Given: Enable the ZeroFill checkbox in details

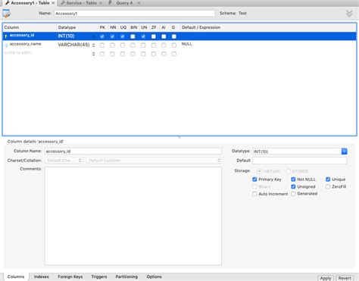Looking at the screenshot, I should coord(328,186).
